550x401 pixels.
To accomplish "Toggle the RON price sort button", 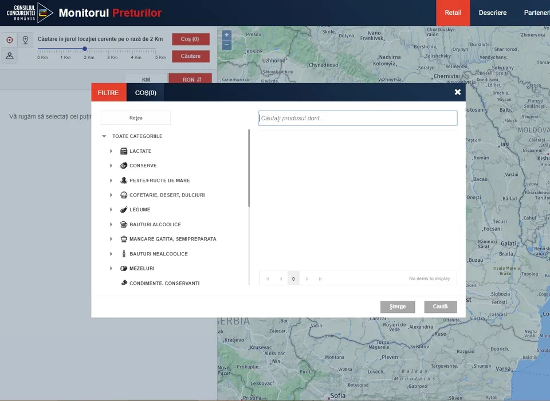I will [x=190, y=80].
